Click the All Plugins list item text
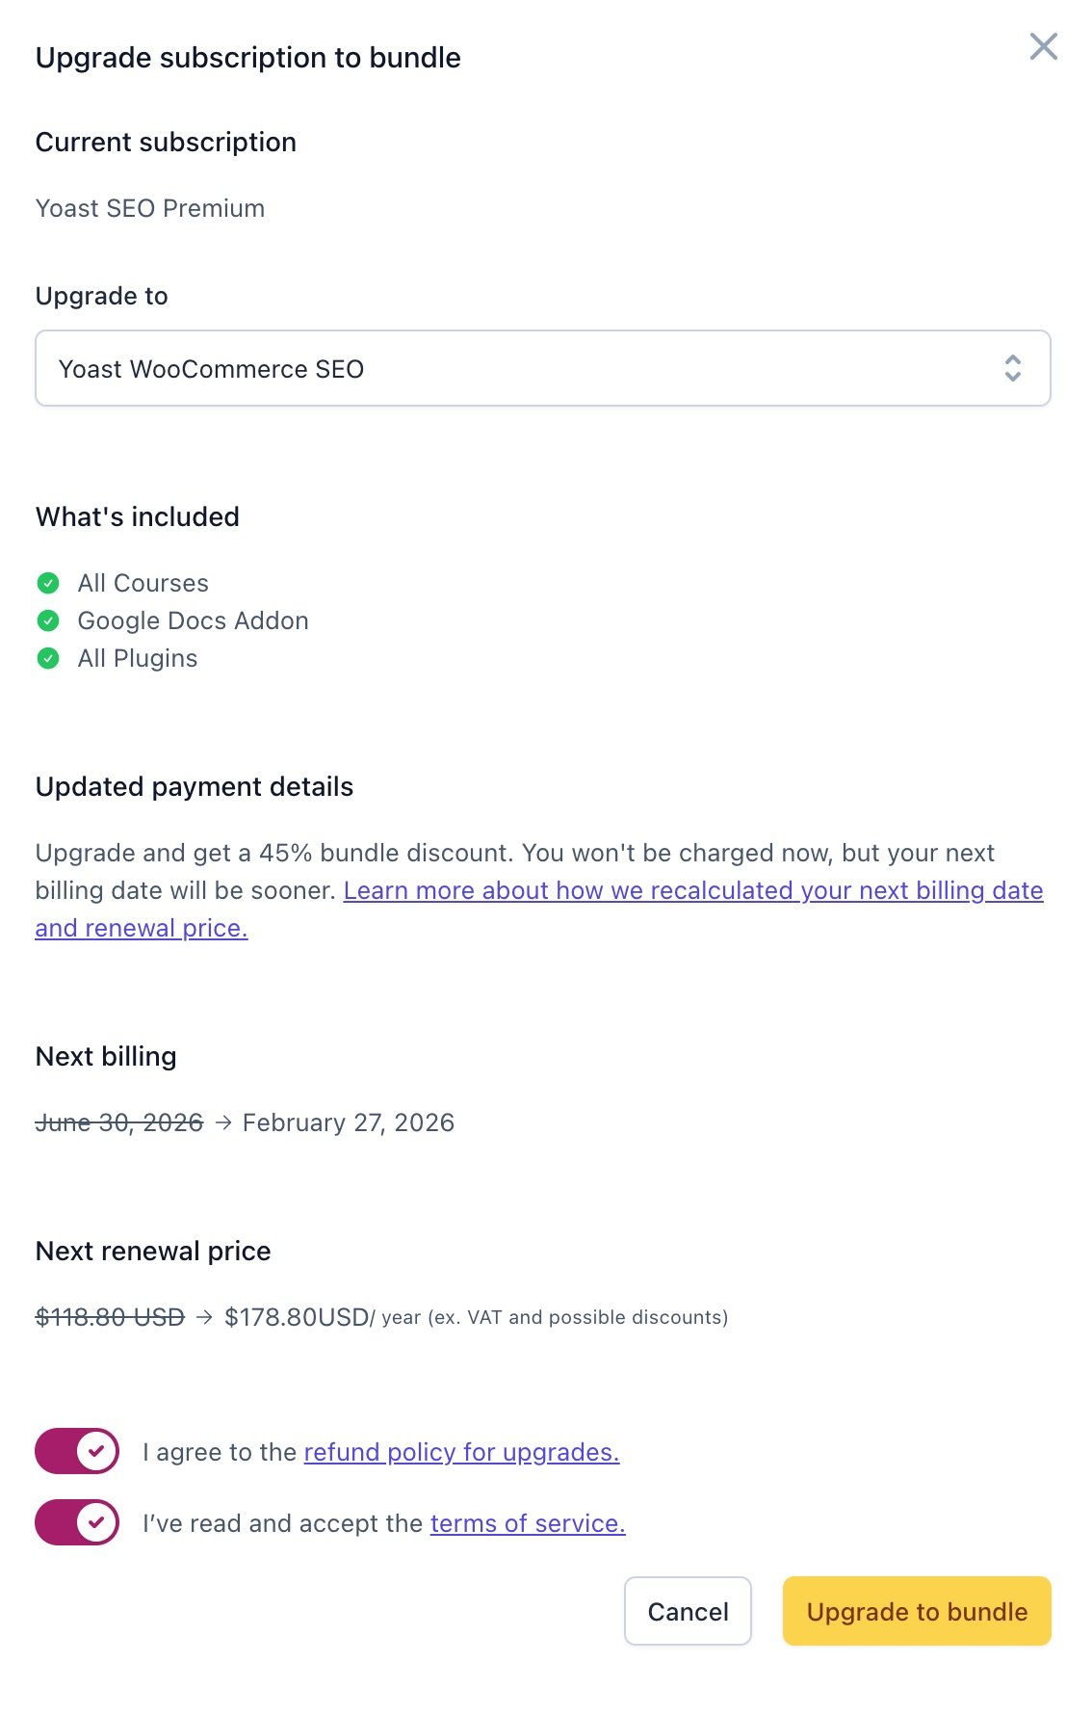 point(138,658)
